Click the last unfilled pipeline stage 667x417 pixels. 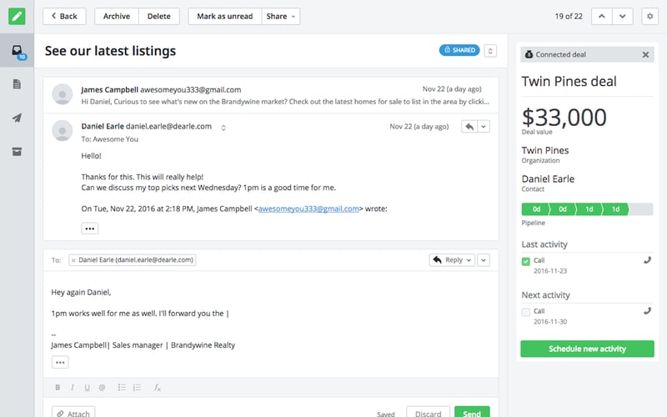point(640,209)
